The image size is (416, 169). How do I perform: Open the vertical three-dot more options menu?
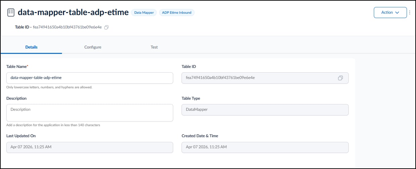pos(410,12)
